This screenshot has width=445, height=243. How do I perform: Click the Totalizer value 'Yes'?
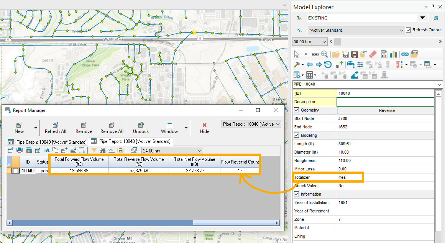click(342, 177)
